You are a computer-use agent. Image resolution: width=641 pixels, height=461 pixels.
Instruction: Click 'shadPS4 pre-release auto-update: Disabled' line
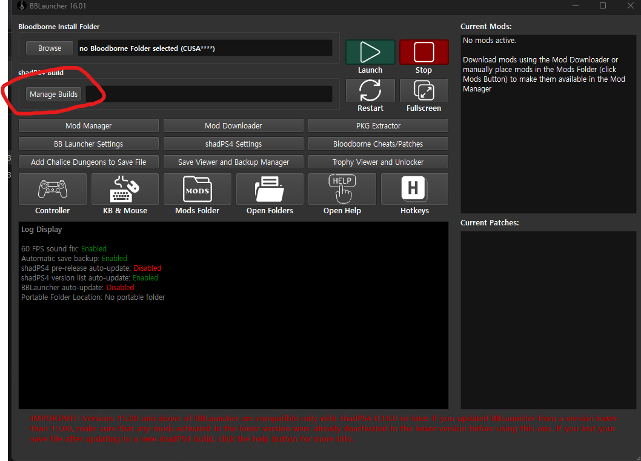click(91, 268)
